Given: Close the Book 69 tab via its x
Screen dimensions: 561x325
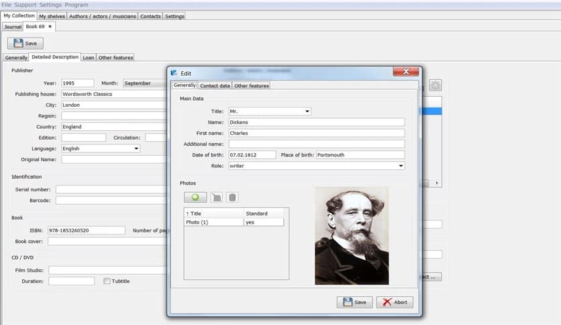Looking at the screenshot, I should click(x=50, y=27).
